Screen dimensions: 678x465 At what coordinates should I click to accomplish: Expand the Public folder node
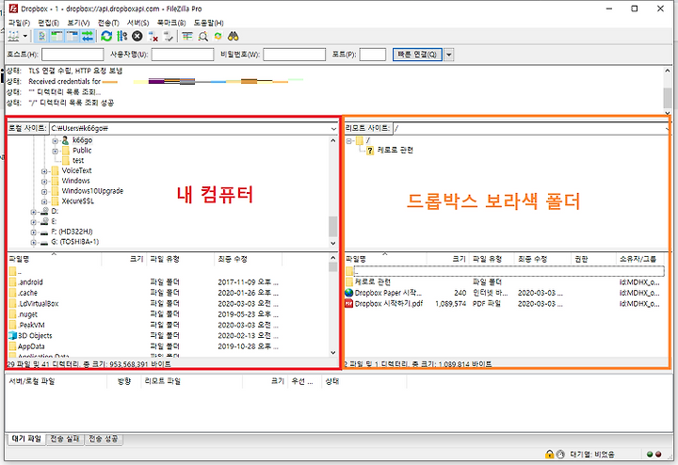click(55, 151)
